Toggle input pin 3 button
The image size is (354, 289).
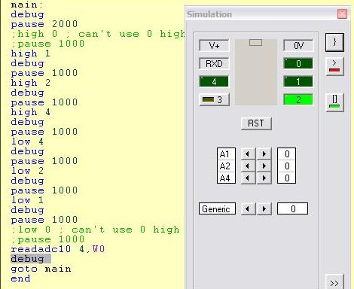coord(214,100)
